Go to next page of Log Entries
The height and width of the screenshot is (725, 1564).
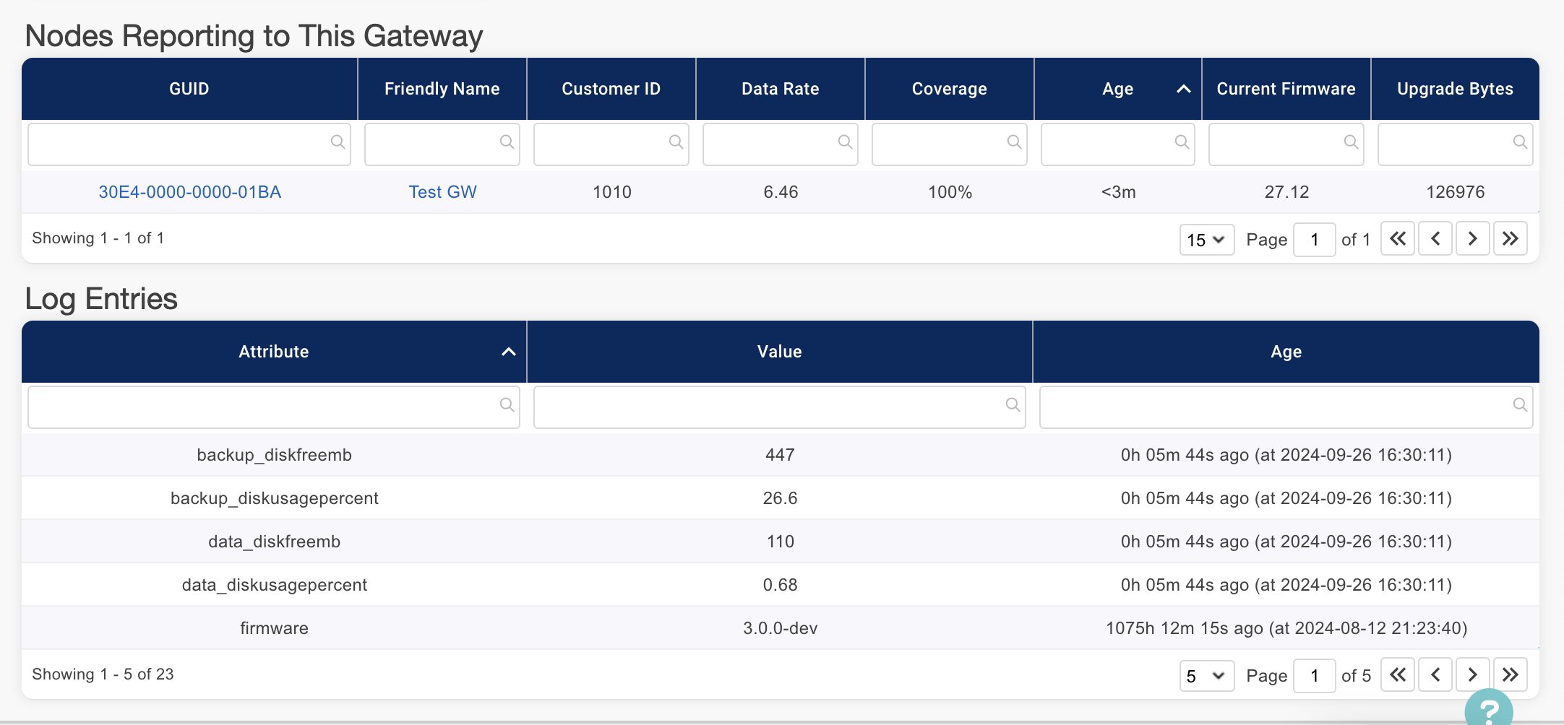(x=1472, y=675)
